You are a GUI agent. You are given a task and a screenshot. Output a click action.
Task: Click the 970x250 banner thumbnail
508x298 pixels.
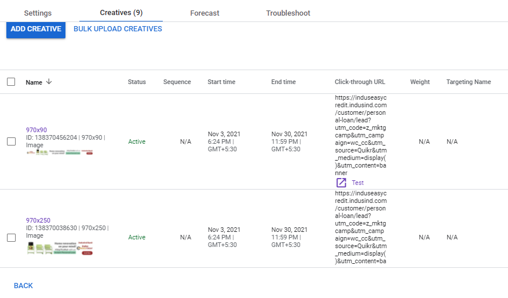[x=60, y=249]
